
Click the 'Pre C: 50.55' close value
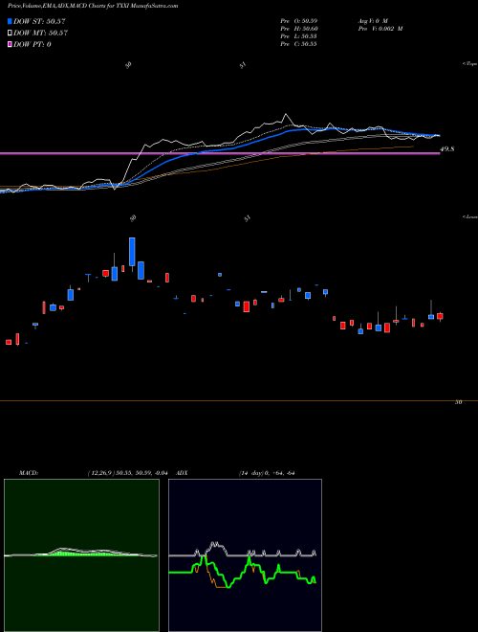click(298, 44)
